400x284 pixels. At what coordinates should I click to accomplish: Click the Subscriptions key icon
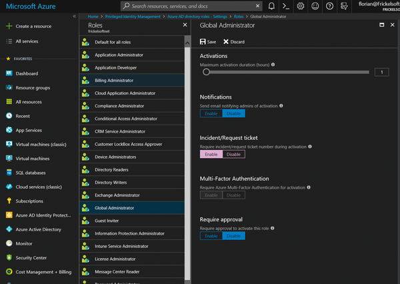(9, 201)
